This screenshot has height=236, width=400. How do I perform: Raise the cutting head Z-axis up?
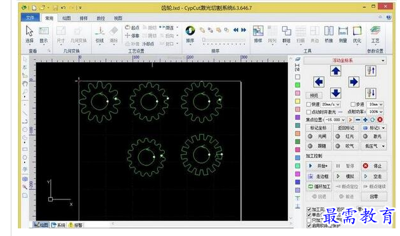tap(371, 71)
